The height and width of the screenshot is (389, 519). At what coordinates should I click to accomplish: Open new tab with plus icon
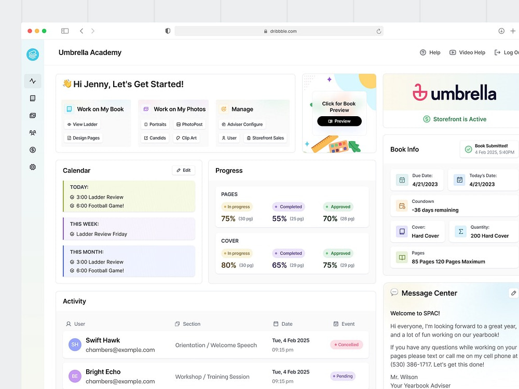click(513, 31)
